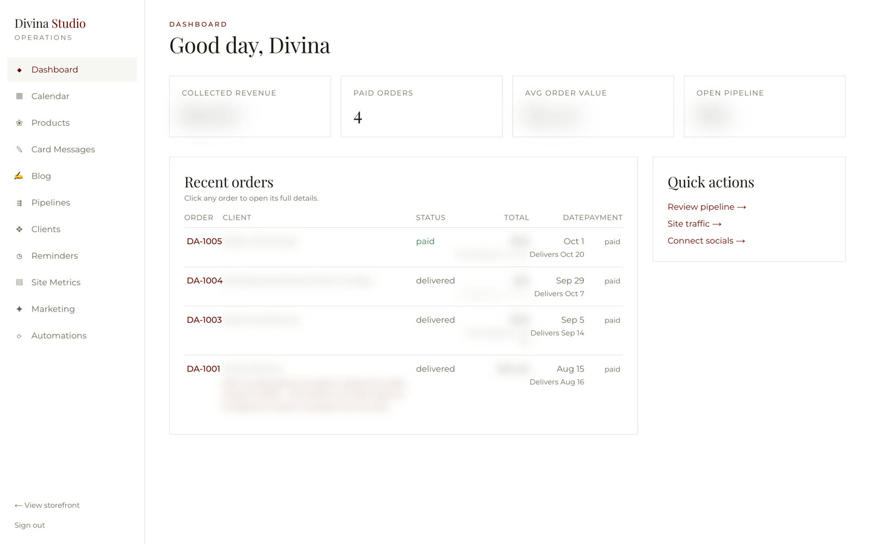Navigate to the Blog page

(x=72, y=176)
